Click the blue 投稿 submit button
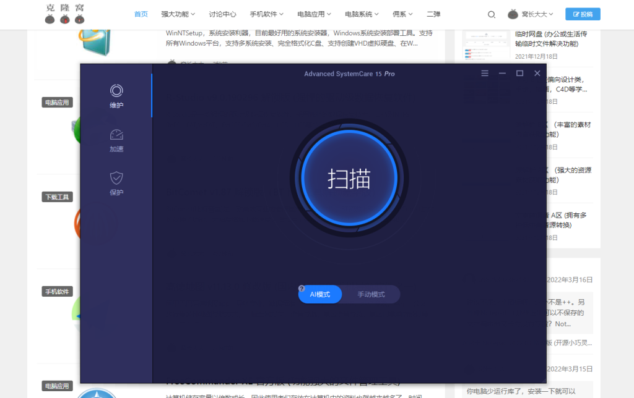Image resolution: width=634 pixels, height=398 pixels. click(583, 14)
